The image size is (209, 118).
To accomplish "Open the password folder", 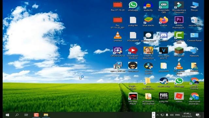I will coord(164,68).
